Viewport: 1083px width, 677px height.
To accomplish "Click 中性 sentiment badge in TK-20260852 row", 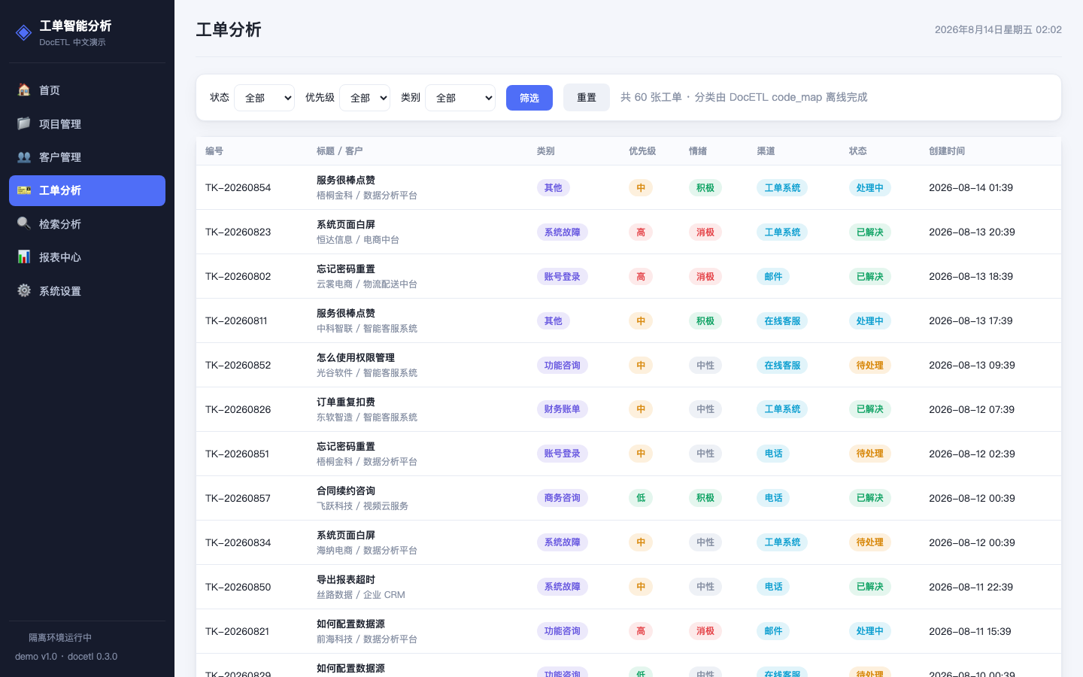I will [x=705, y=366].
